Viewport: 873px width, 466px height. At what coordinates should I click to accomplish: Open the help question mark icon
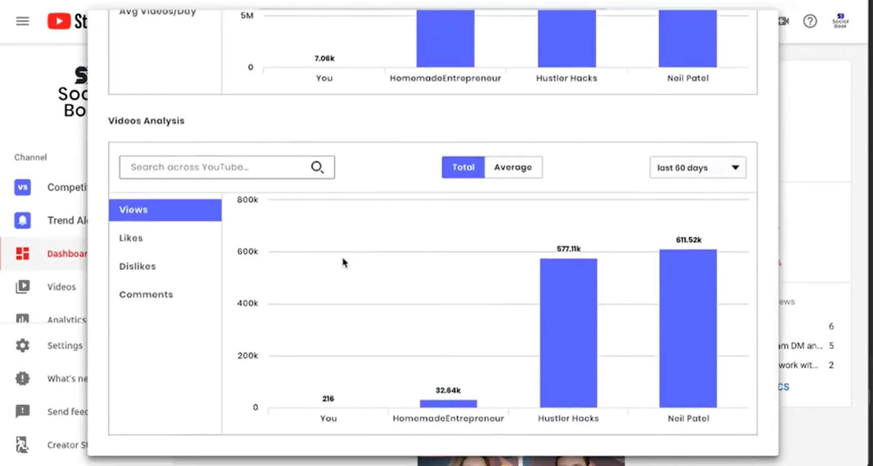pos(810,21)
